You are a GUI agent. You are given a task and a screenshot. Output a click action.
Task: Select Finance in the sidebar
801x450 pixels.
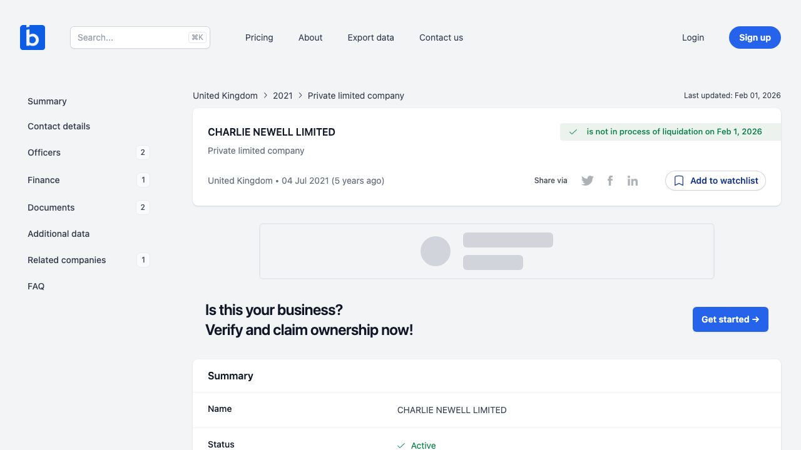tap(44, 180)
